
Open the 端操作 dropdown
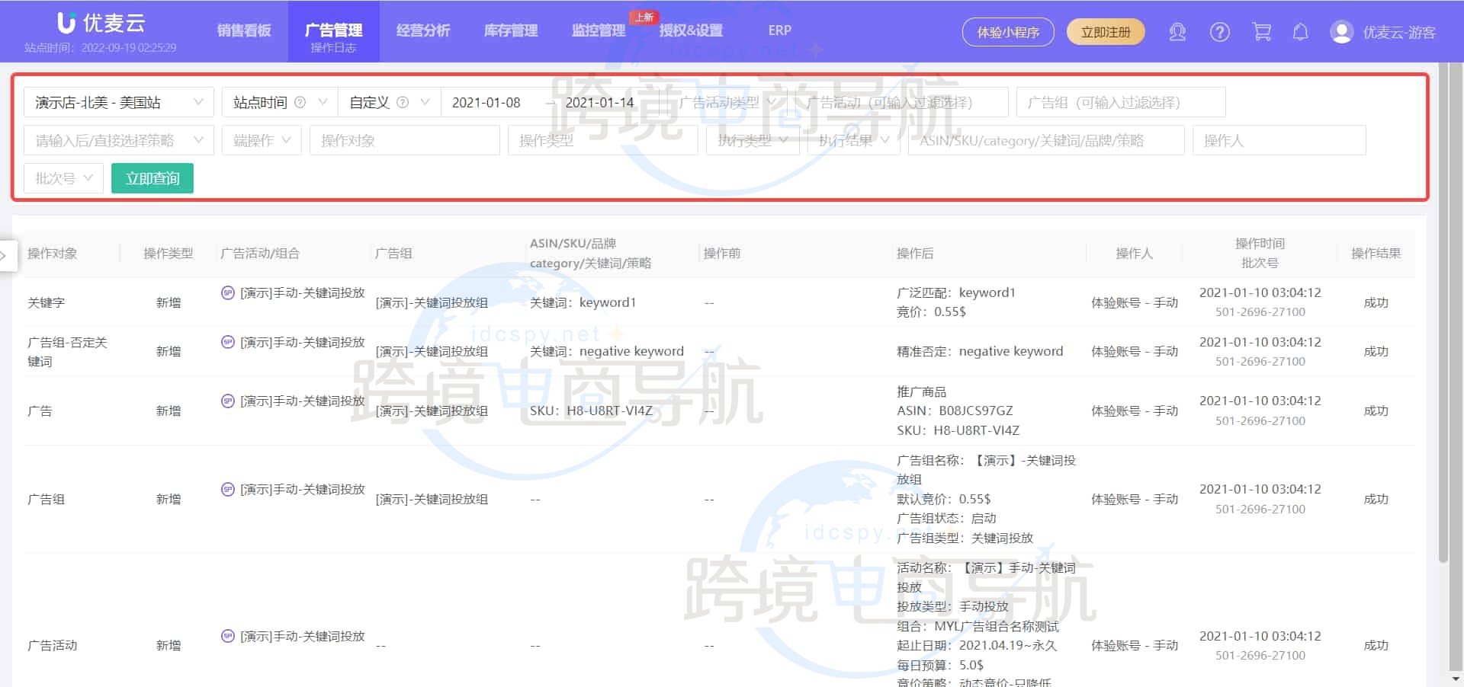click(x=262, y=140)
